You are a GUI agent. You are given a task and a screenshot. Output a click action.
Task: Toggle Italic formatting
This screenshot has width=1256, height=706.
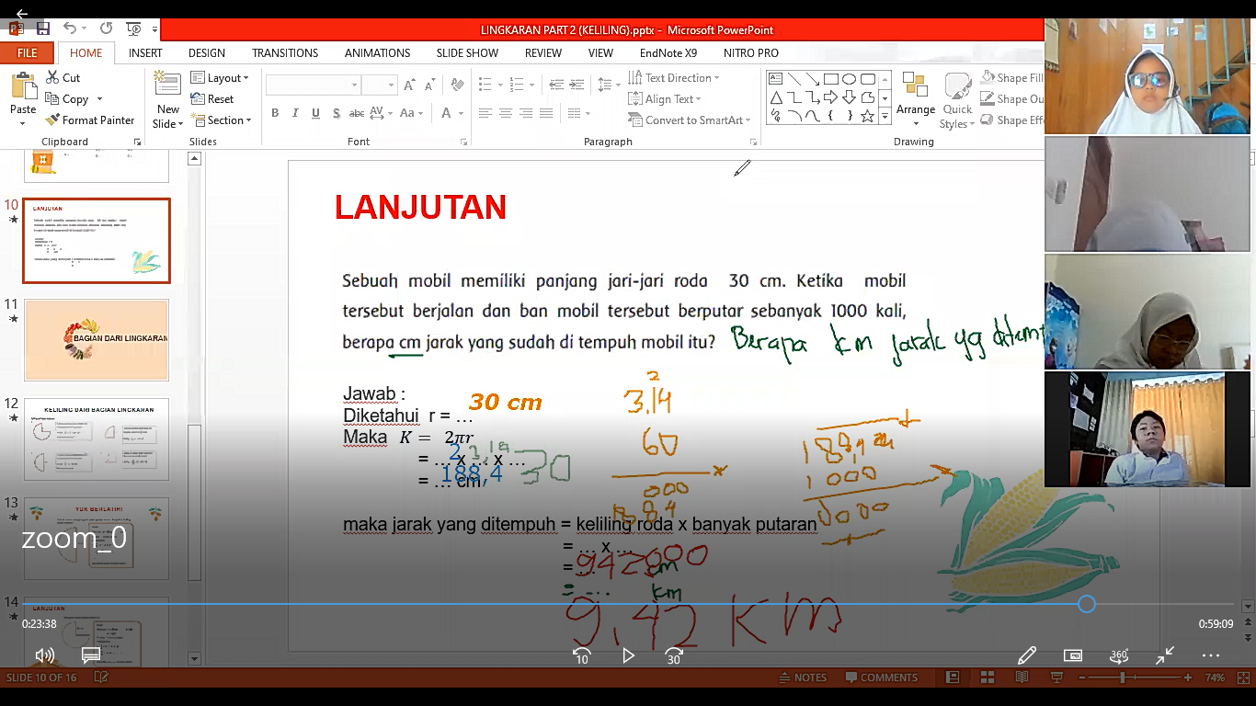[x=295, y=113]
